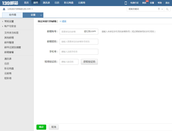Viewport: 172px width, 131px height.
Task: Click 退出 to log out
Action: click(167, 3)
